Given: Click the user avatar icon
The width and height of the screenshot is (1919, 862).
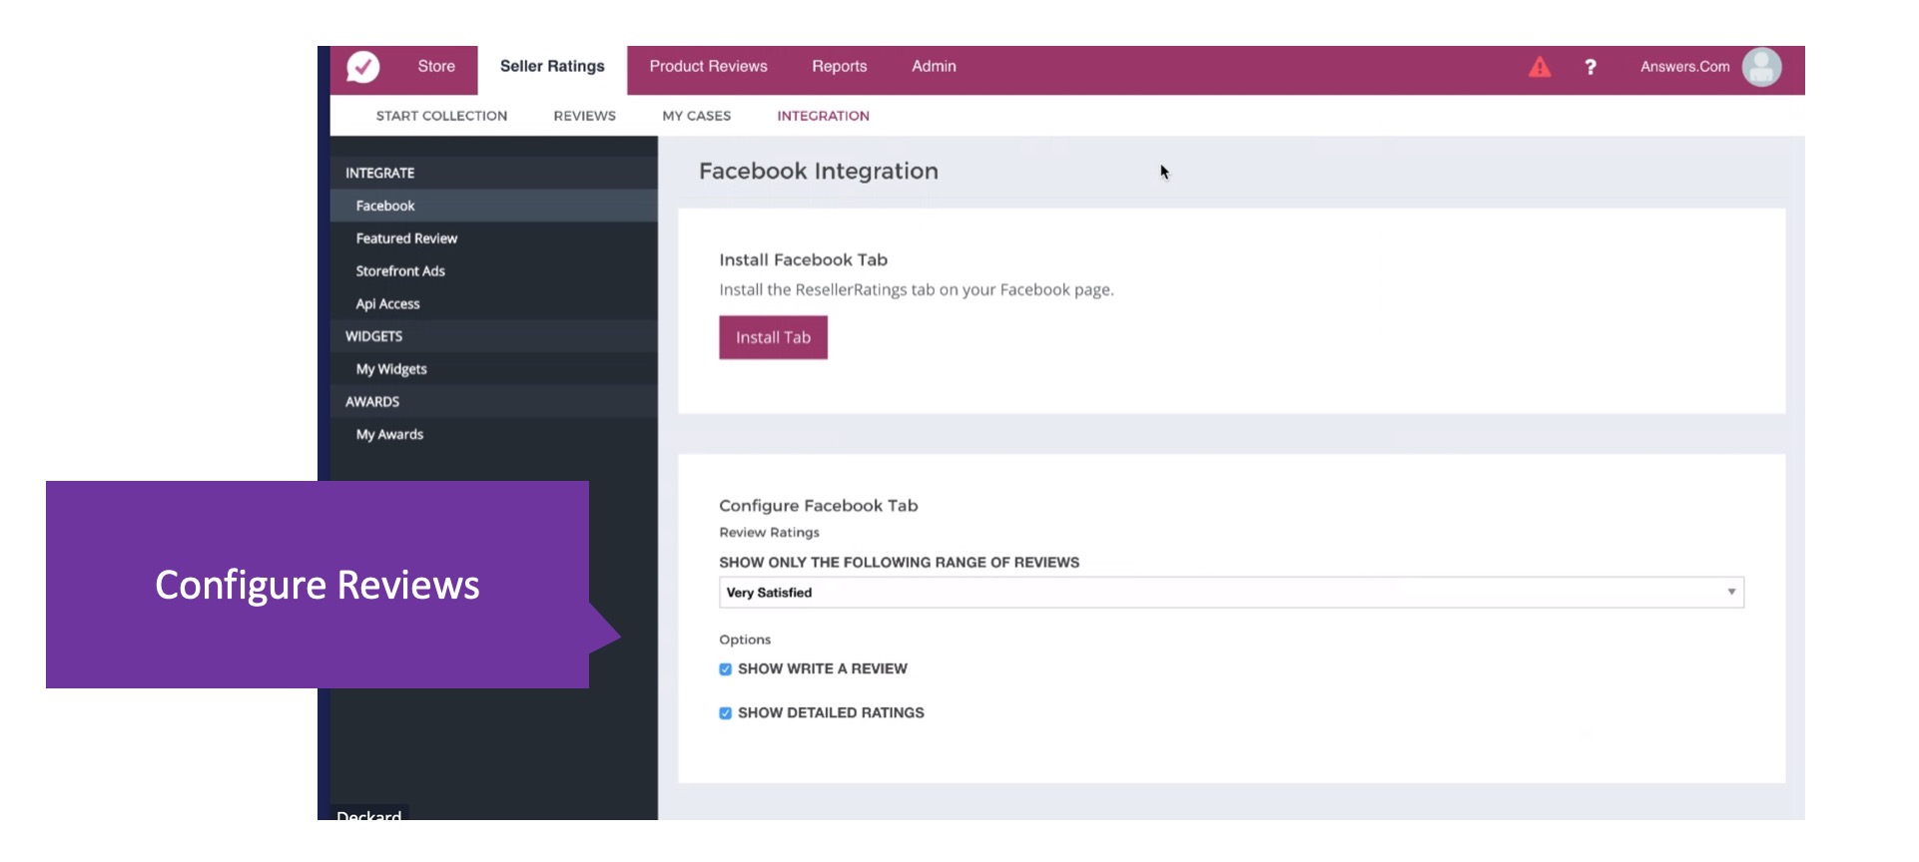Looking at the screenshot, I should 1761,67.
